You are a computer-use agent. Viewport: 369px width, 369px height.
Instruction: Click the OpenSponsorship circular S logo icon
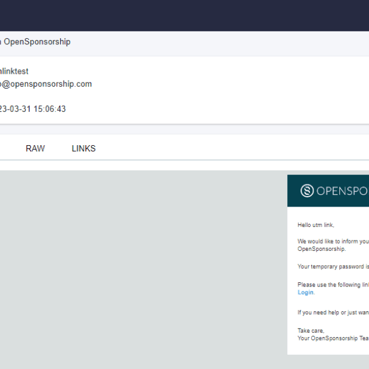coord(307,191)
